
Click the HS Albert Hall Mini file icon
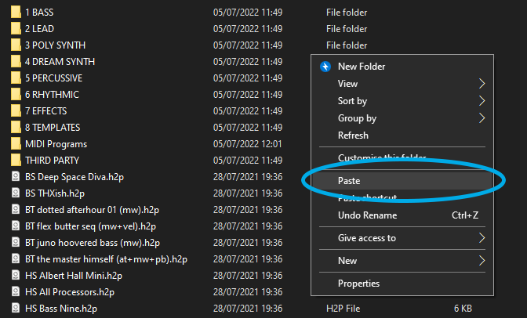(16, 276)
